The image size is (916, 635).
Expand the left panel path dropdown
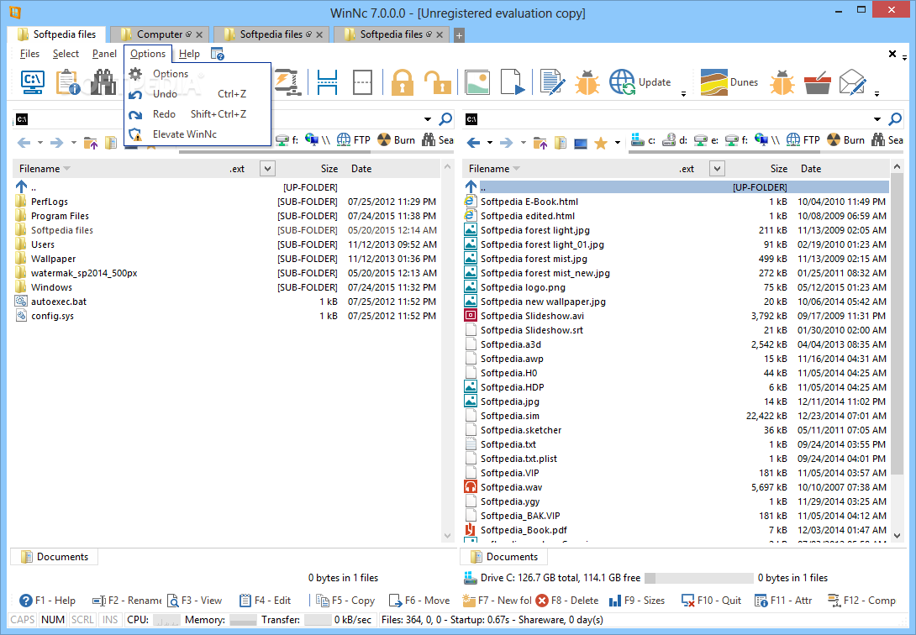point(428,119)
